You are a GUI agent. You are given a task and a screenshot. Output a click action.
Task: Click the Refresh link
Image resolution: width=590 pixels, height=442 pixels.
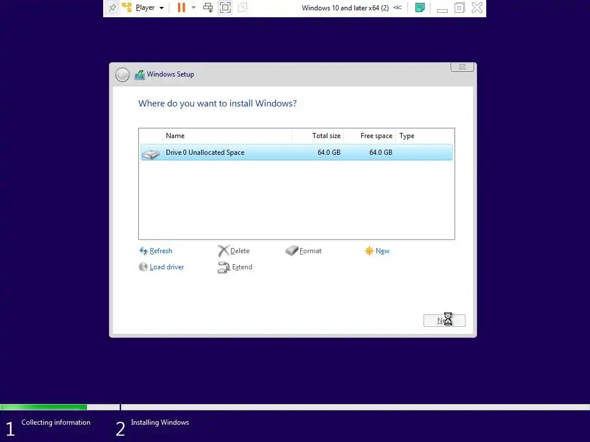tap(161, 251)
